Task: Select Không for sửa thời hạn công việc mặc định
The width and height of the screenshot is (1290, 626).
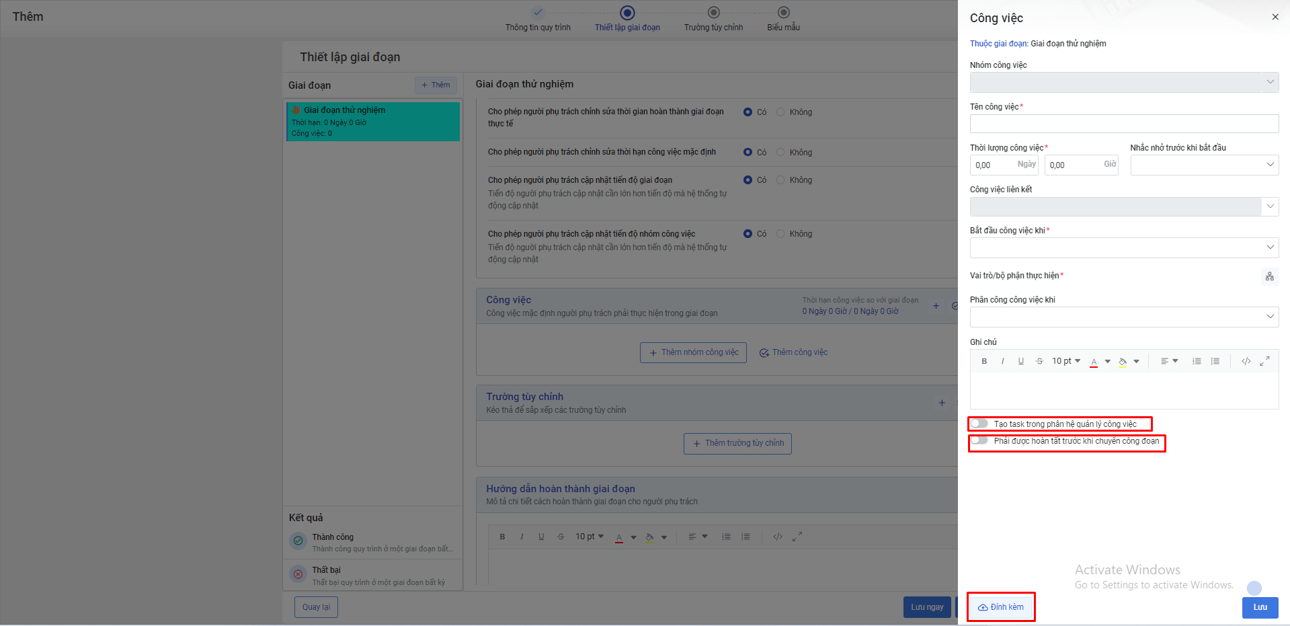Action: [780, 153]
